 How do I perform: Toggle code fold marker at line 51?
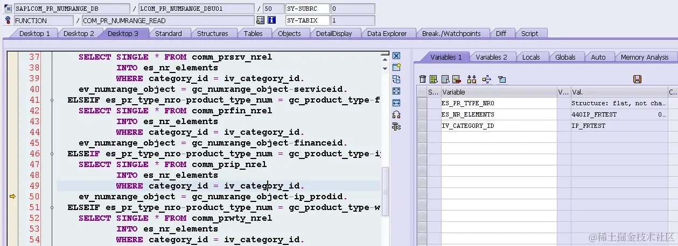point(52,207)
